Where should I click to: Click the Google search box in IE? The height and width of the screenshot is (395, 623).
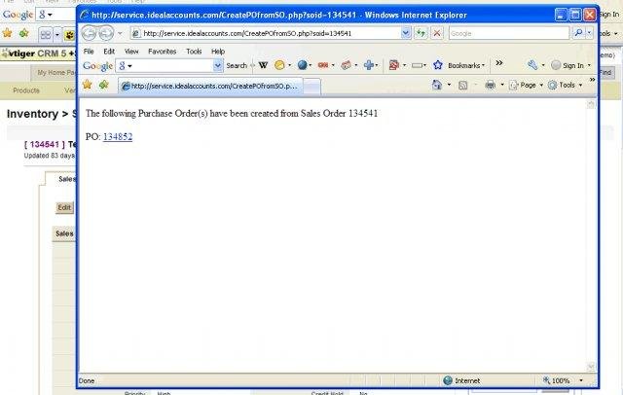509,33
